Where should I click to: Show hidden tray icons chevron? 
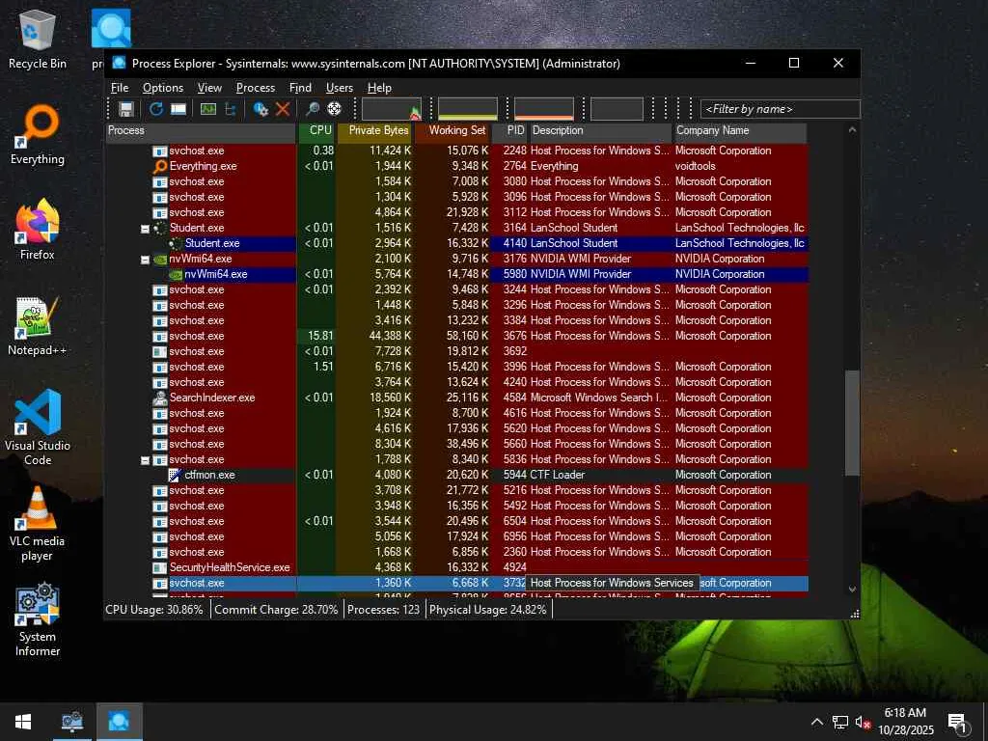pos(816,722)
